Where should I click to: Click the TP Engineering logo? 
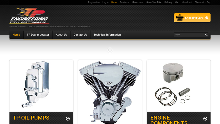[29, 16]
